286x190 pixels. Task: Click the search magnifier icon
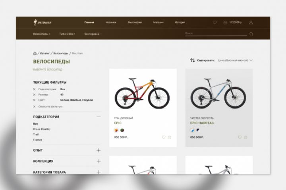(x=251, y=34)
